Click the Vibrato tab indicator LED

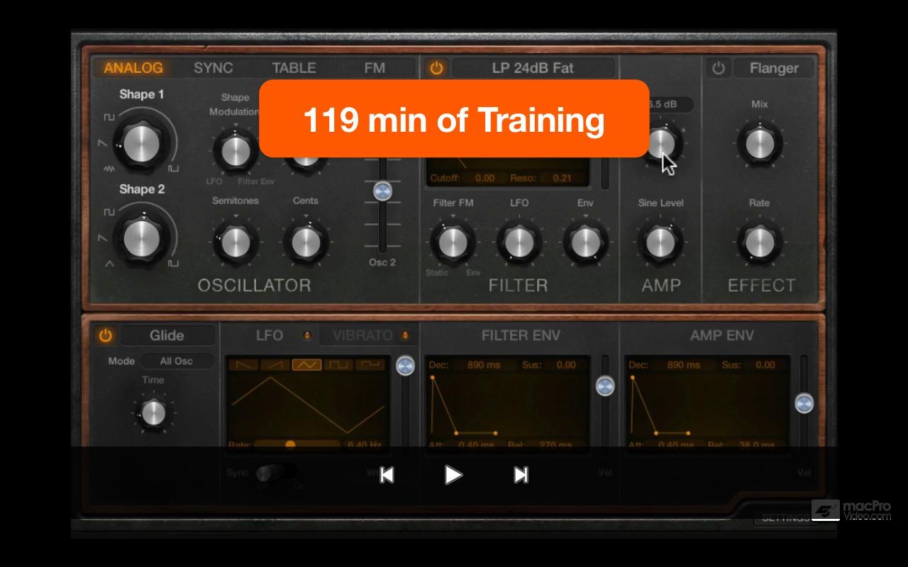405,335
